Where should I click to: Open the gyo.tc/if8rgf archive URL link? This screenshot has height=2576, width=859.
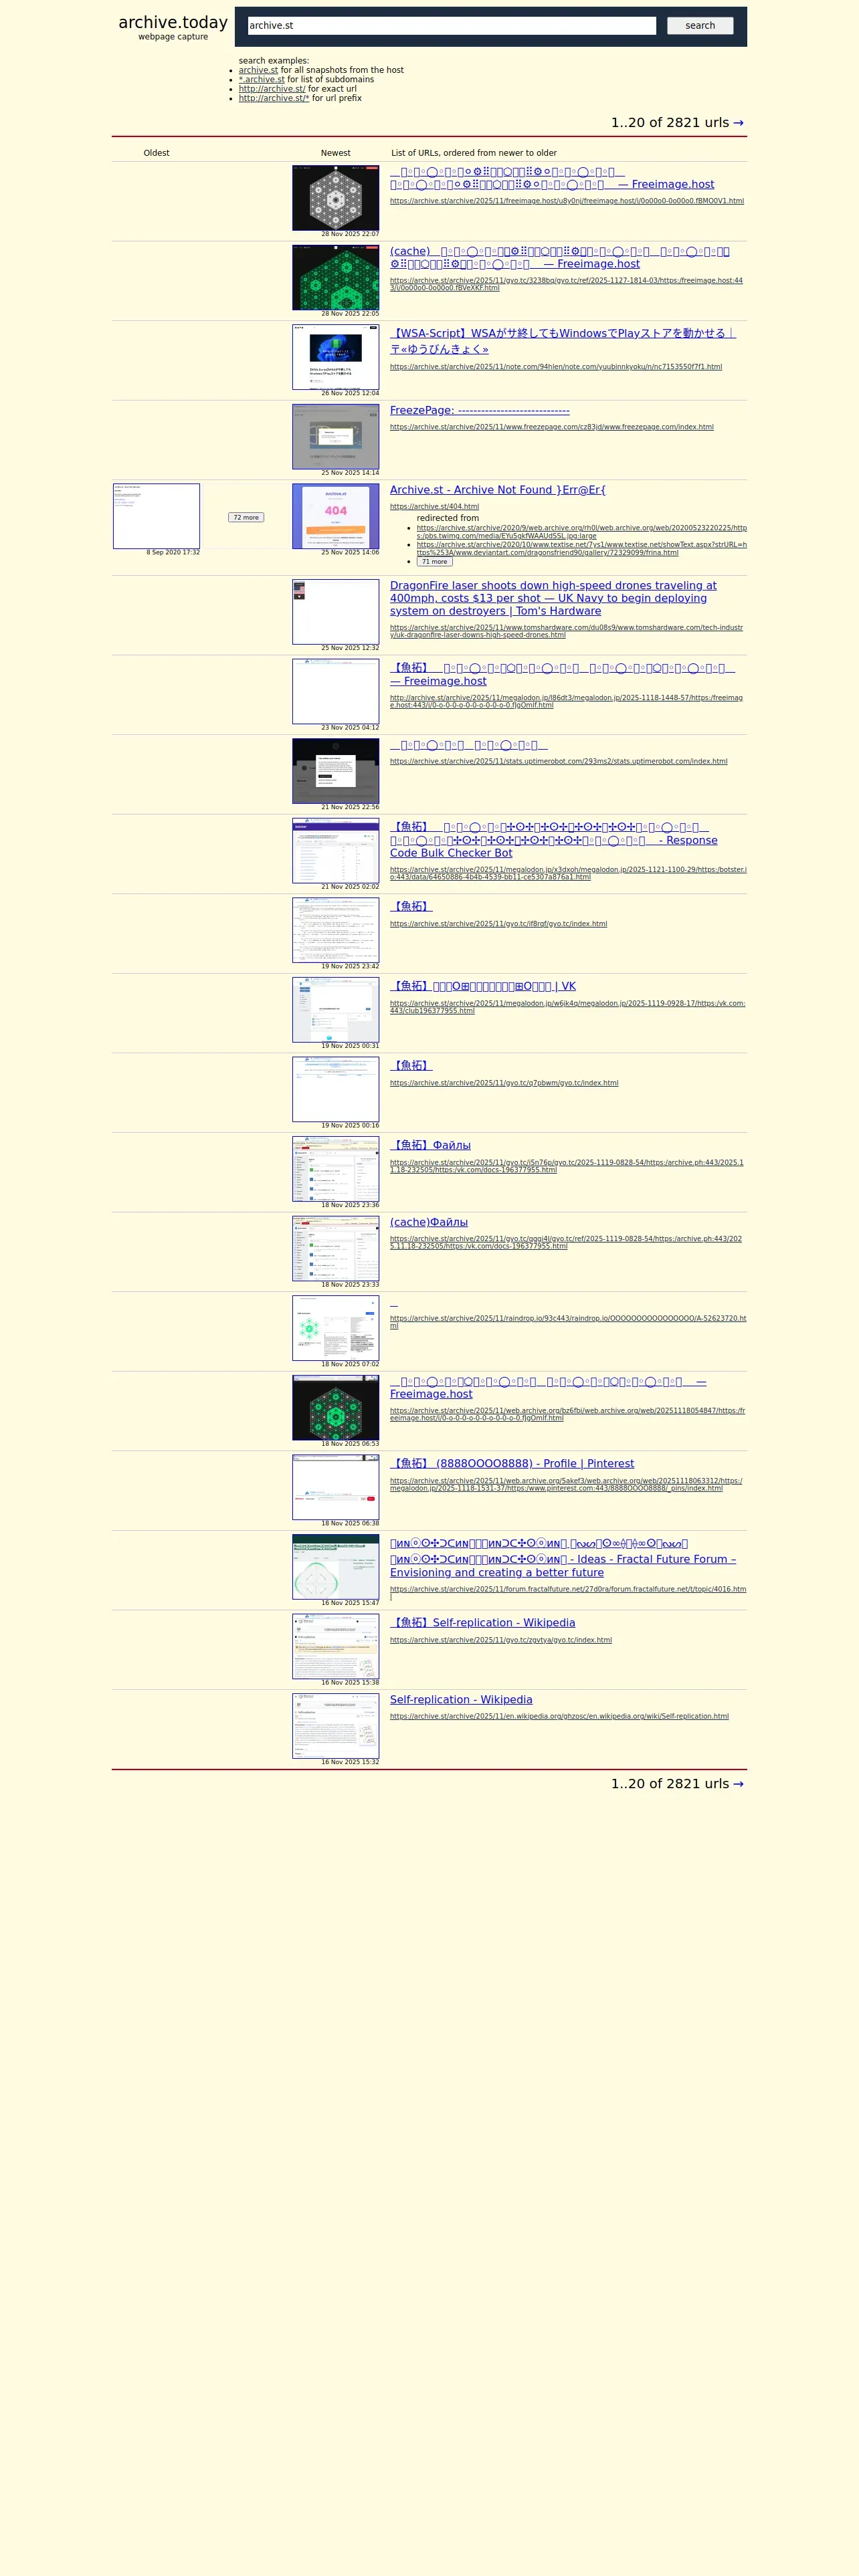tap(498, 924)
